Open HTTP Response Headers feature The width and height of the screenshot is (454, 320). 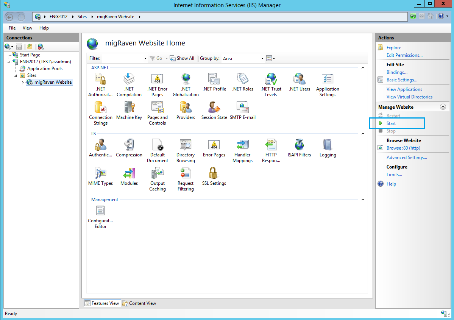(271, 151)
